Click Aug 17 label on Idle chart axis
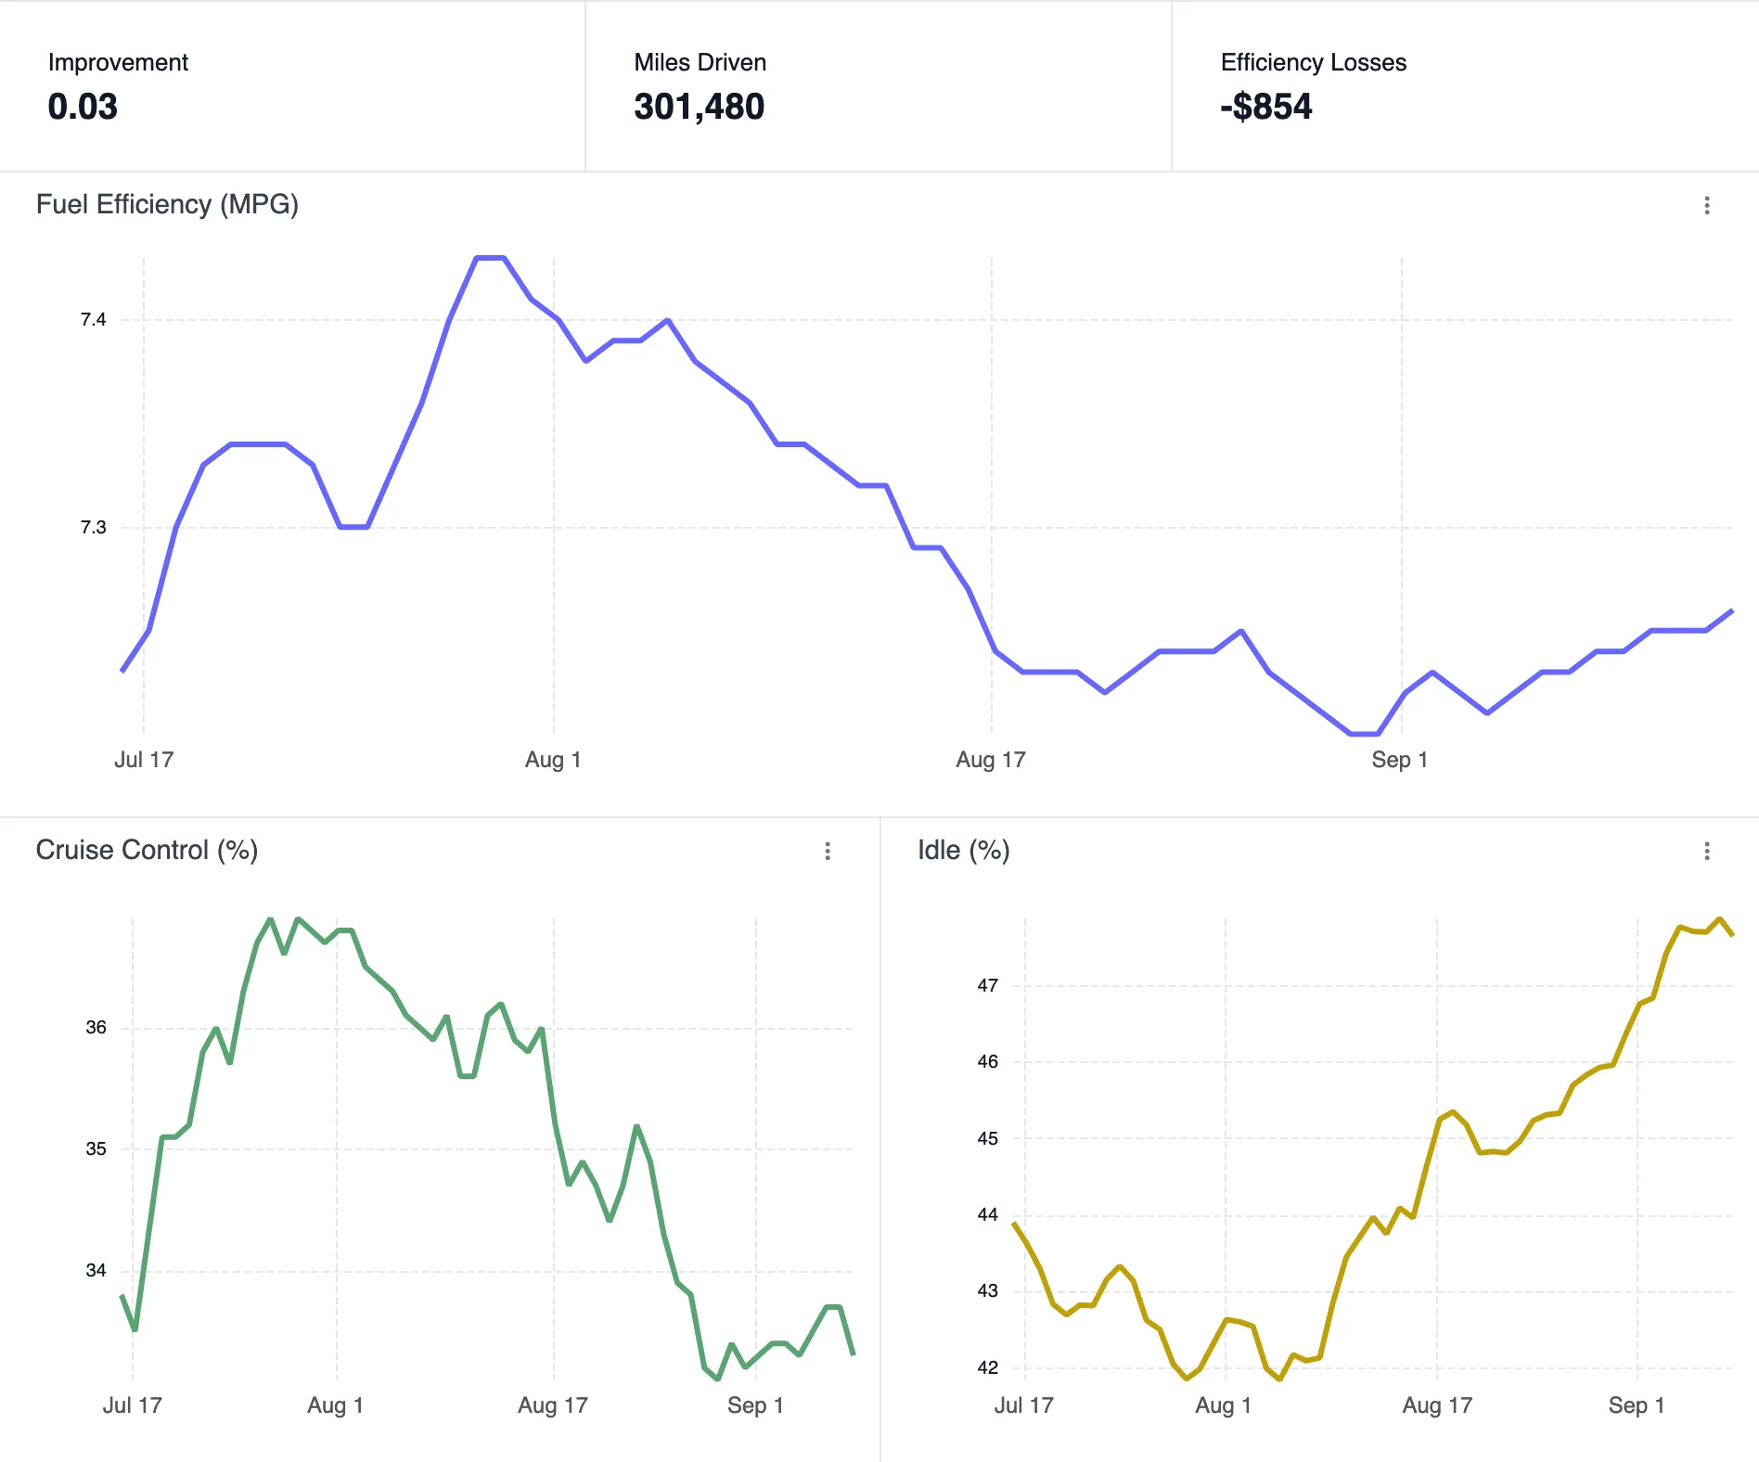Image resolution: width=1759 pixels, height=1462 pixels. pyautogui.click(x=1437, y=1405)
